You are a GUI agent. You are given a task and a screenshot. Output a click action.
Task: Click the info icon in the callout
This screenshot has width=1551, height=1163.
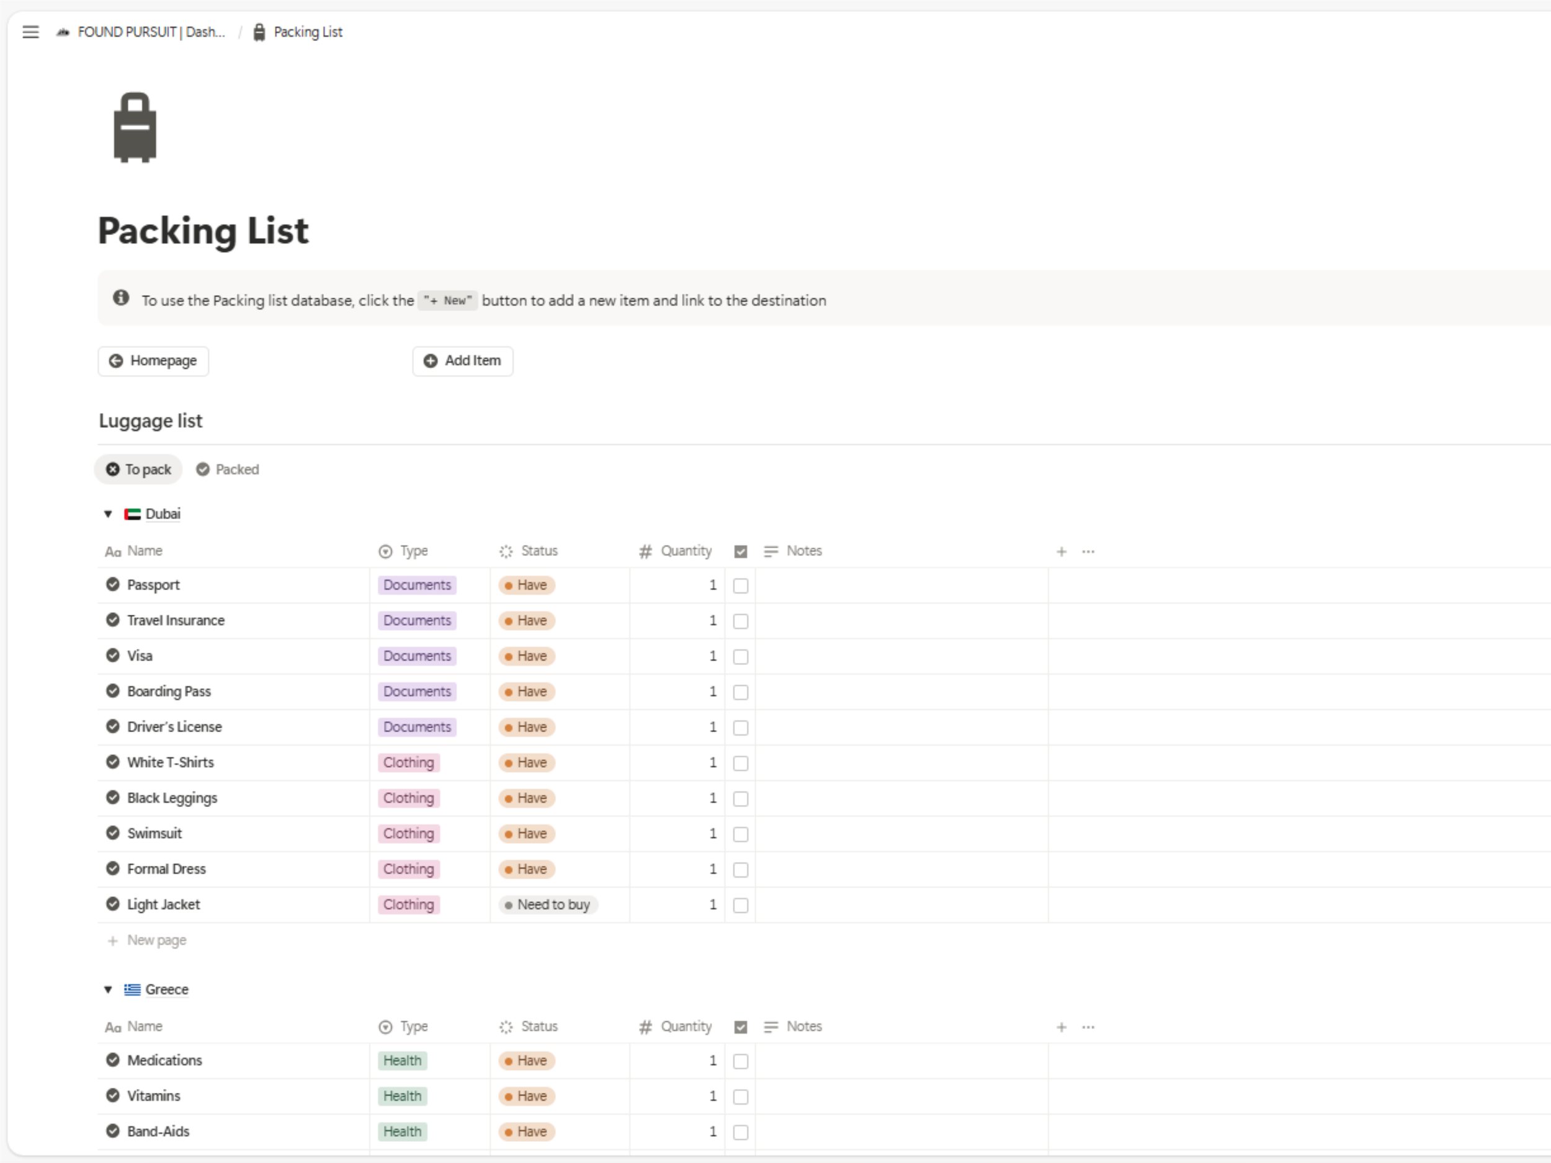pos(120,298)
